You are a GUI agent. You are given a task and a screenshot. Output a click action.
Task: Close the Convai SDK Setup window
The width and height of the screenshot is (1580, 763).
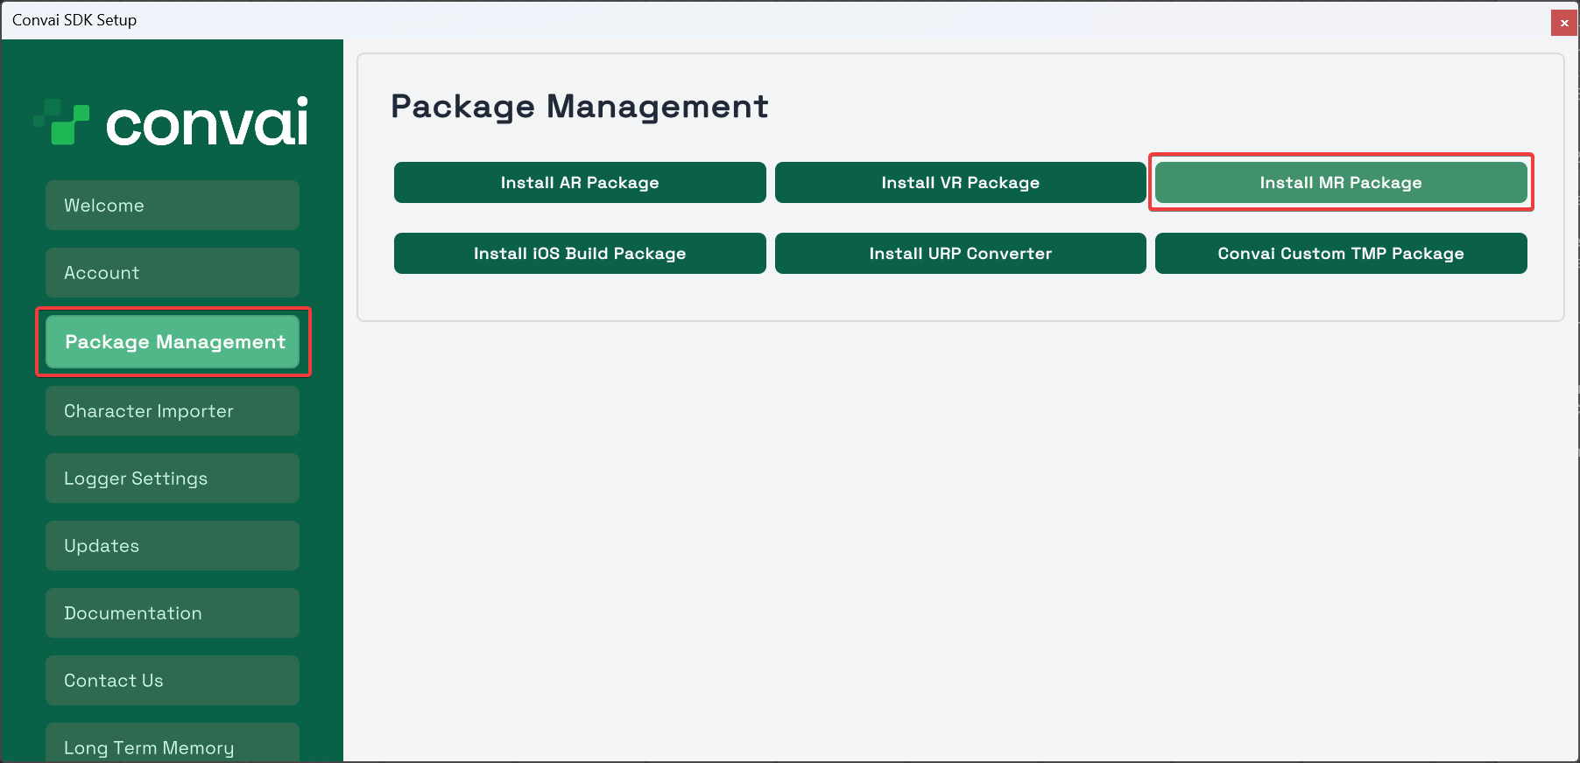(x=1563, y=23)
